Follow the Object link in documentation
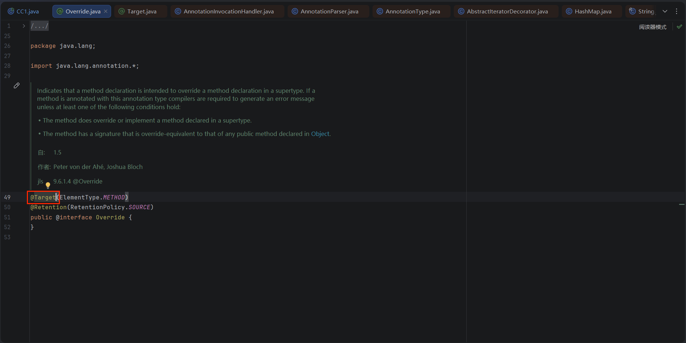 (320, 134)
